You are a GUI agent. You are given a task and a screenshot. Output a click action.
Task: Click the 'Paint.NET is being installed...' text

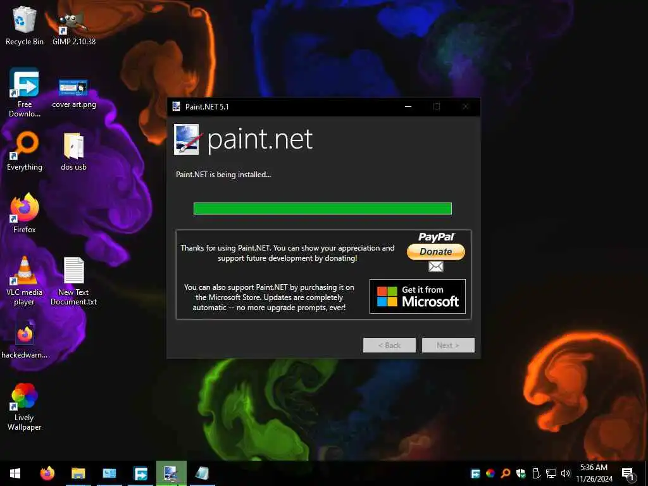[223, 175]
